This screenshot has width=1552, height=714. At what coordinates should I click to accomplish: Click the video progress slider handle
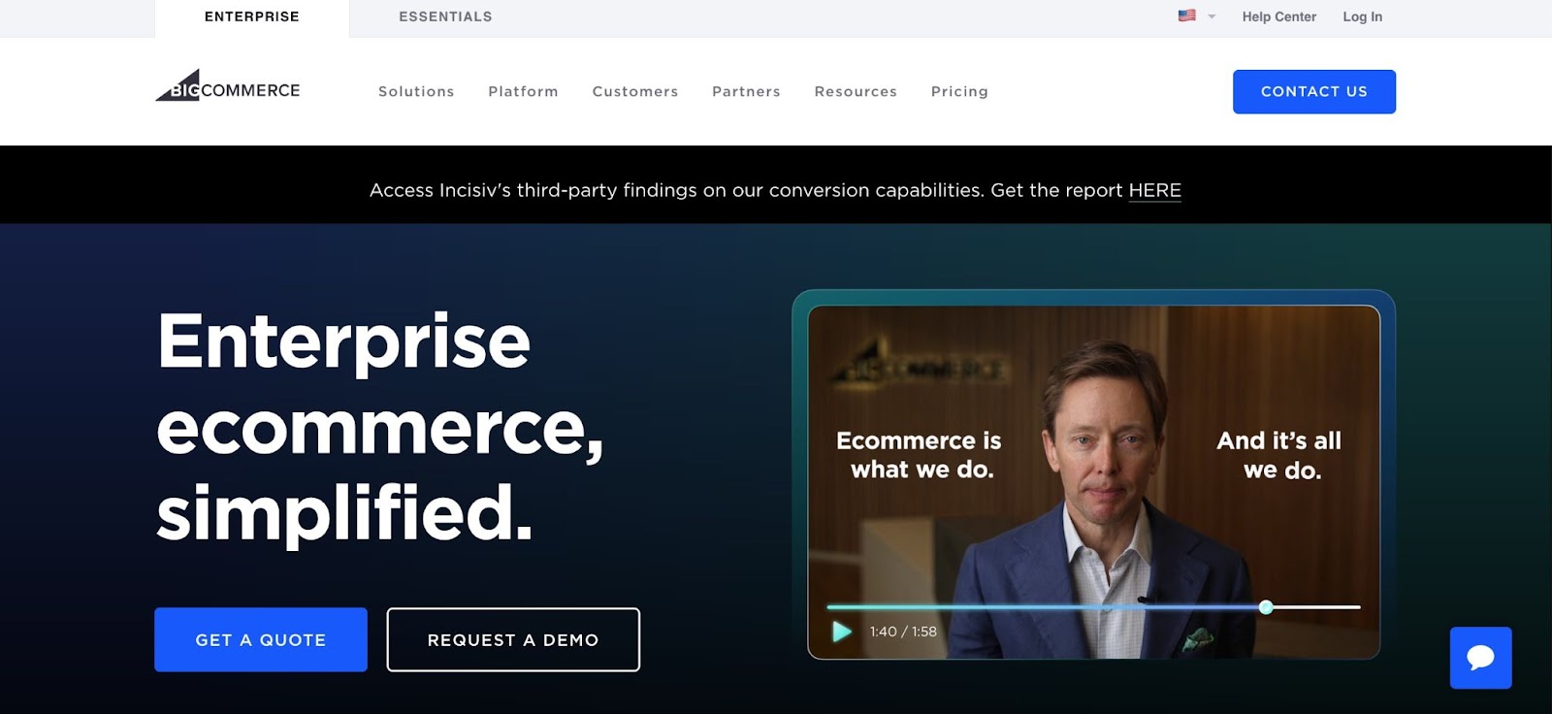tap(1266, 607)
